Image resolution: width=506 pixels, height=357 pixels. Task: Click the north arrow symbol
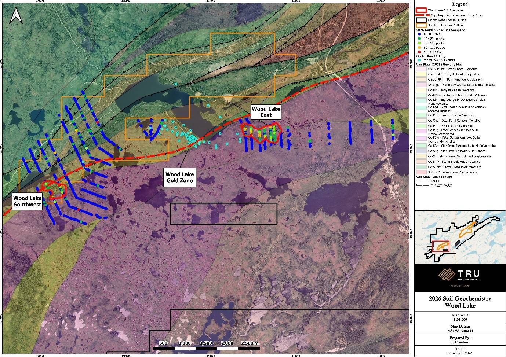click(x=15, y=16)
